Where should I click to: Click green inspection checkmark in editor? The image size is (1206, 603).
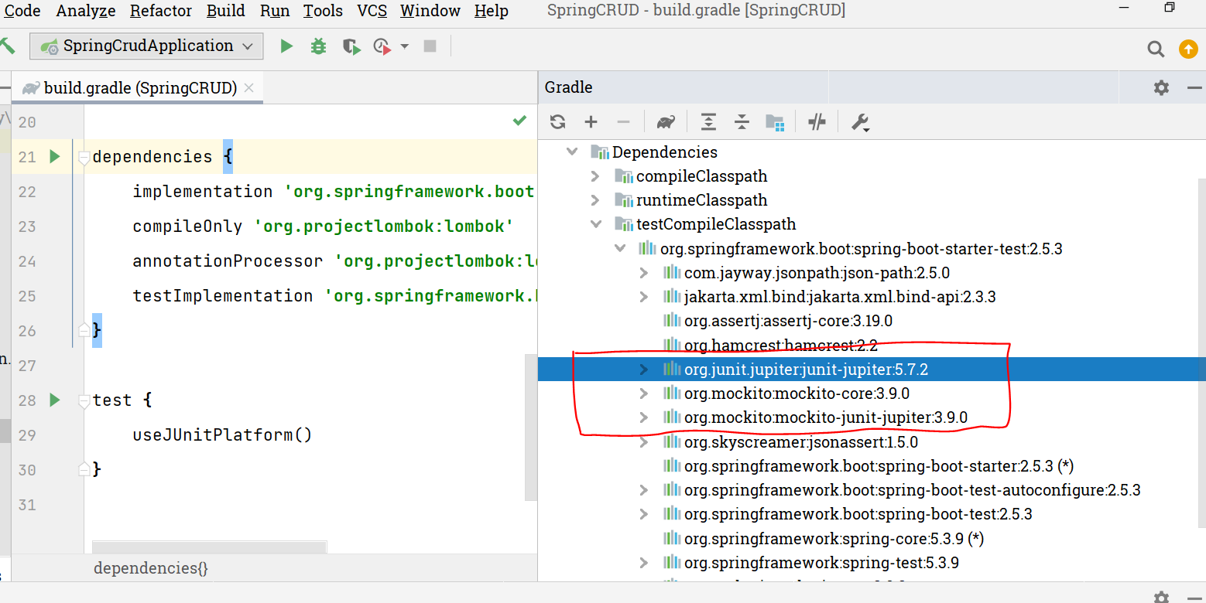coord(519,121)
